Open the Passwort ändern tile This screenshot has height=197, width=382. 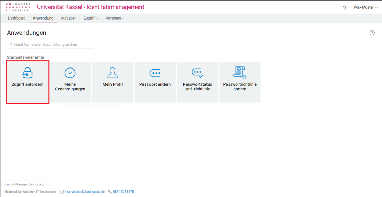(155, 82)
